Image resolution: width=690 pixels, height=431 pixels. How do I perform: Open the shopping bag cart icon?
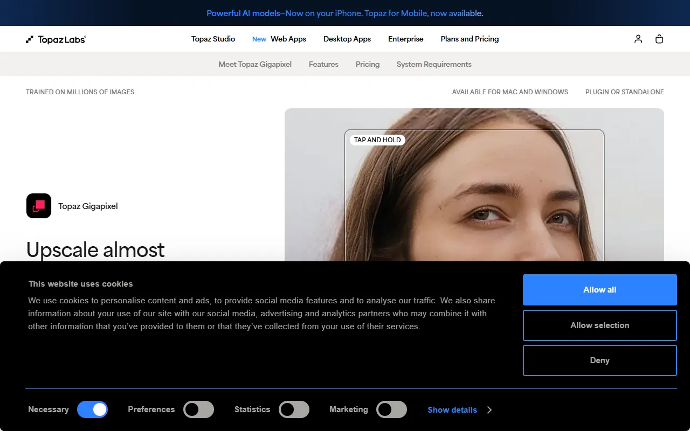659,39
